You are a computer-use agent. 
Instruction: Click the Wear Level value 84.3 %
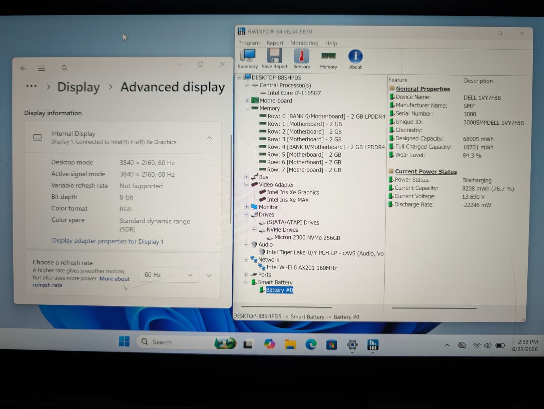point(472,156)
